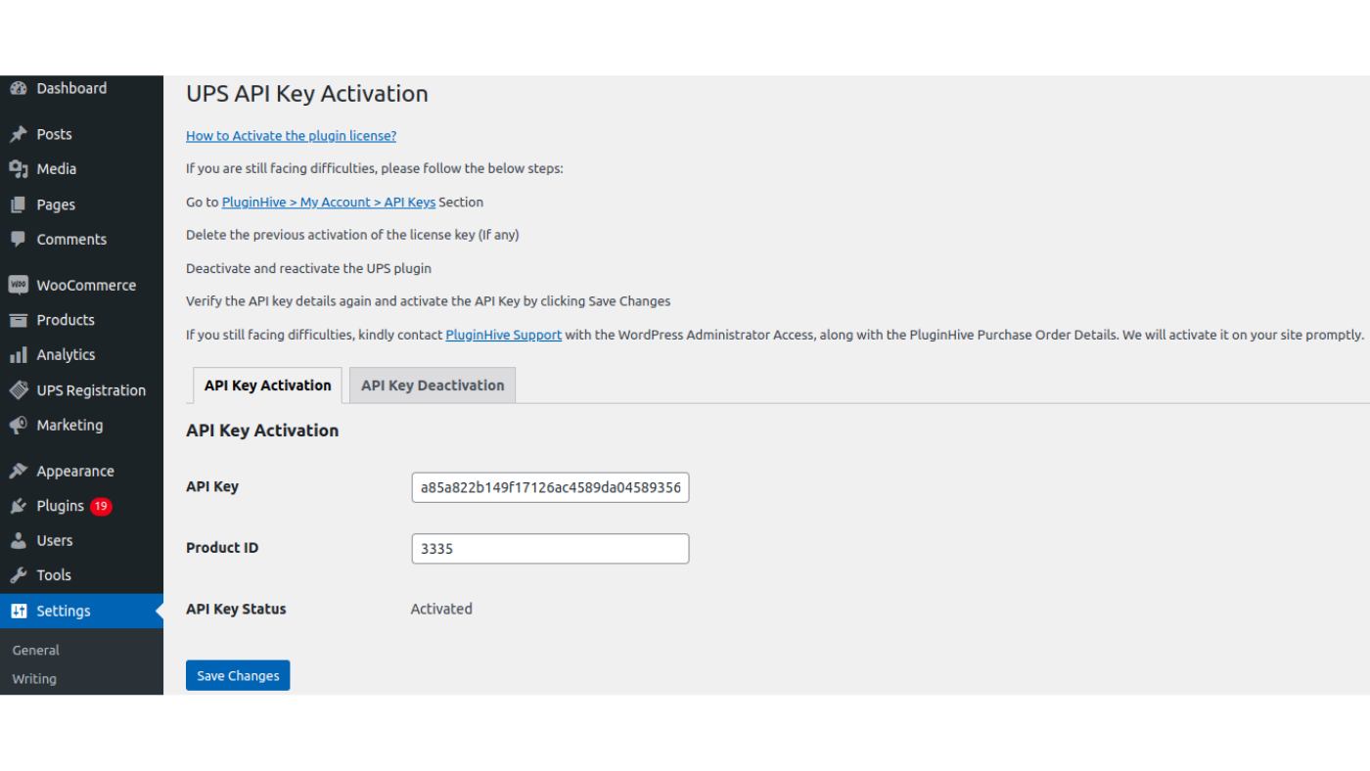Click the UPS Registration tag icon

pyautogui.click(x=19, y=390)
